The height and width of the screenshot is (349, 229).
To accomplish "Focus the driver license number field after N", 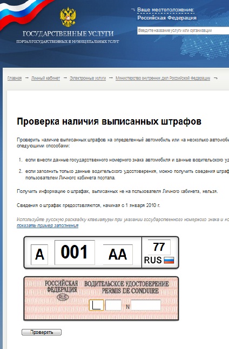I will point(146,305).
